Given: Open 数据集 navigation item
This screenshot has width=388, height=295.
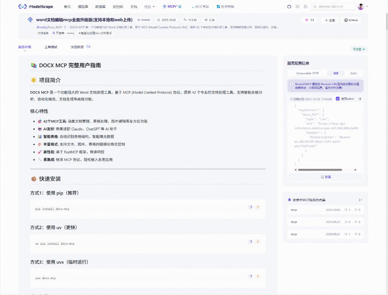Looking at the screenshot, I should coord(100,7).
